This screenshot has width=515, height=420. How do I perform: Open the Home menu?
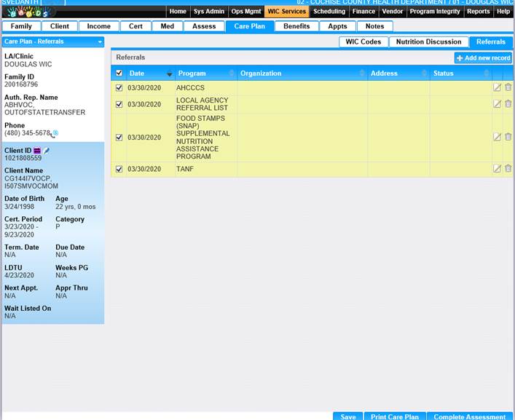pos(178,12)
